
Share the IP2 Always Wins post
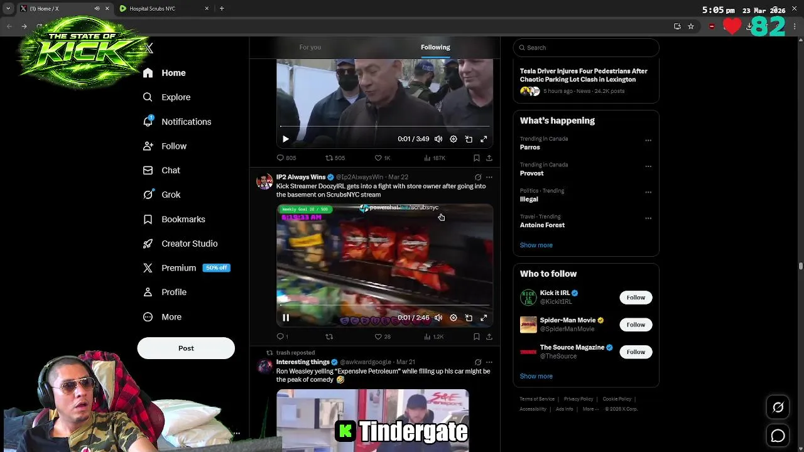click(489, 337)
